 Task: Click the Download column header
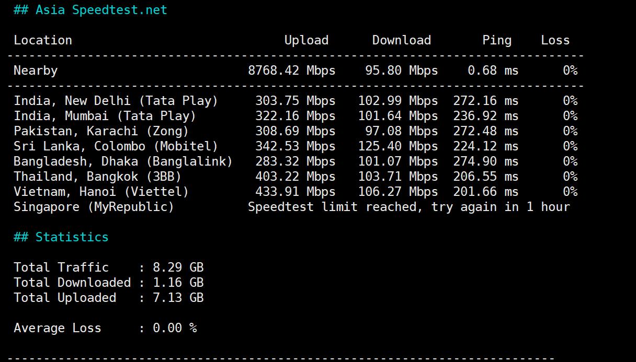[x=401, y=40]
